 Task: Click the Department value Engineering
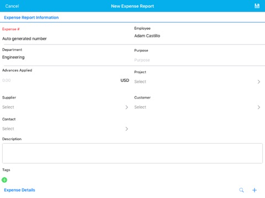[13, 57]
